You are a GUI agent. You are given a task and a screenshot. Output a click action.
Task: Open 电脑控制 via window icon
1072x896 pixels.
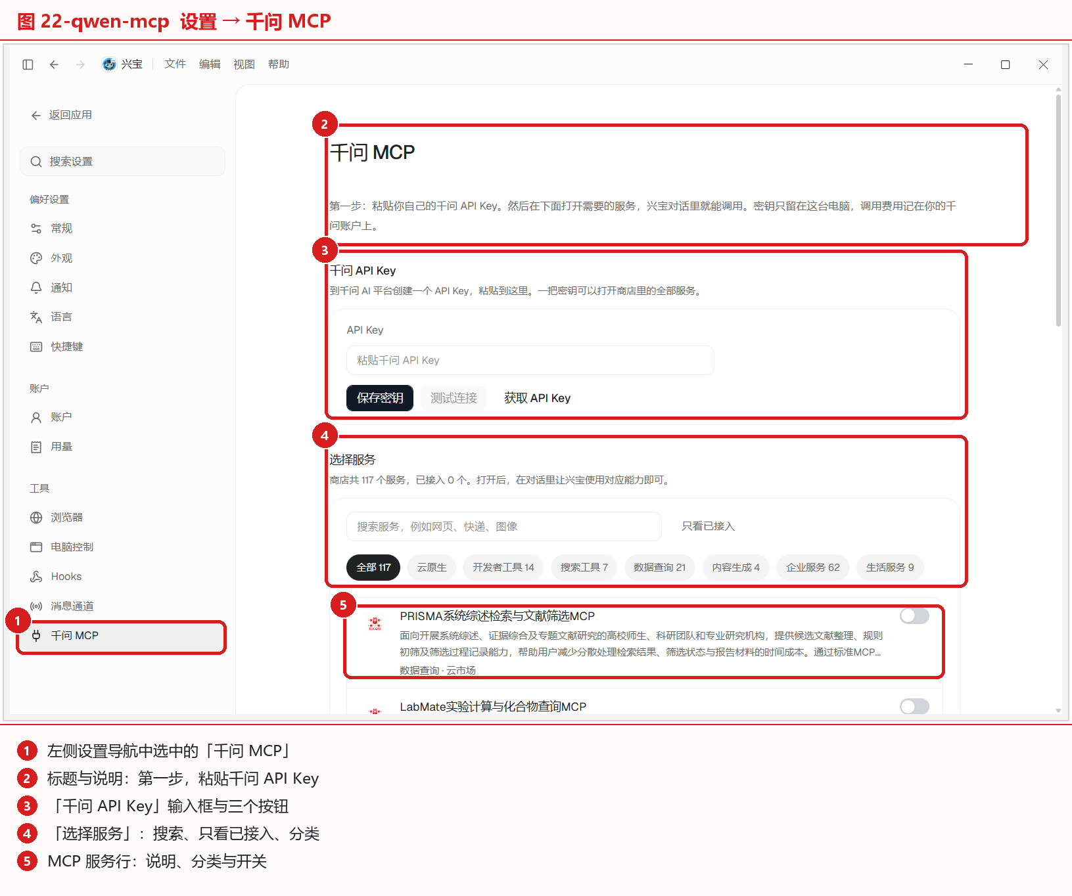(36, 547)
